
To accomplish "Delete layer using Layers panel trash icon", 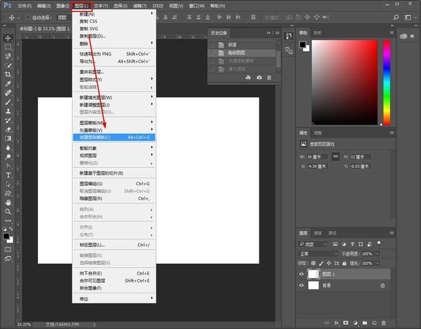I will 384,323.
